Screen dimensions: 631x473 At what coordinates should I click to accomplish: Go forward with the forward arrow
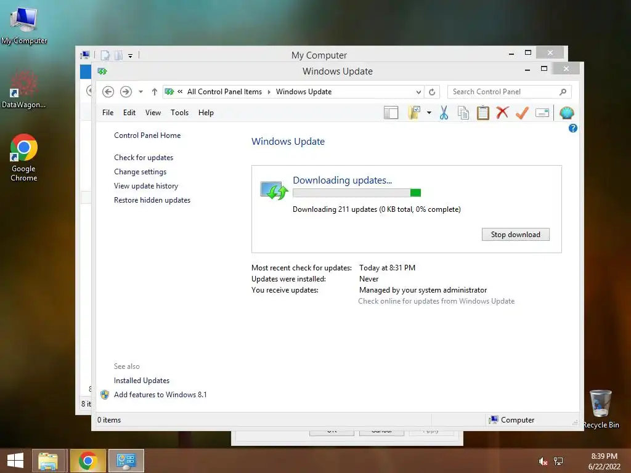[126, 92]
